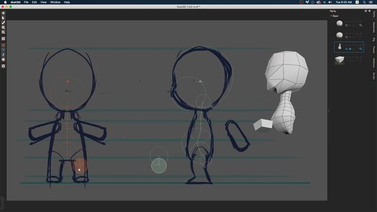Click the square icon below zoom tools
This screenshot has width=377, height=212.
point(4,38)
